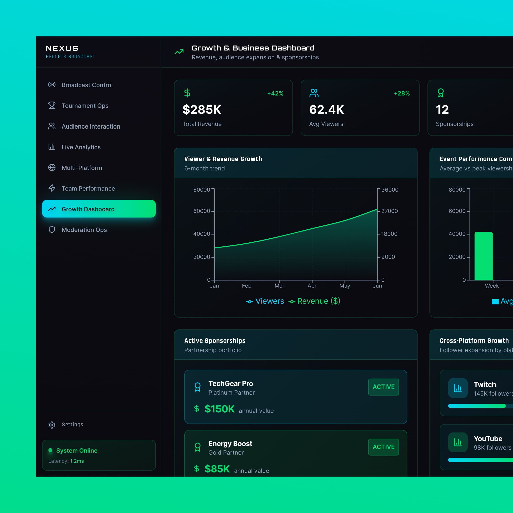Select the Audience Interaction people icon
The image size is (513, 513).
pyautogui.click(x=52, y=126)
